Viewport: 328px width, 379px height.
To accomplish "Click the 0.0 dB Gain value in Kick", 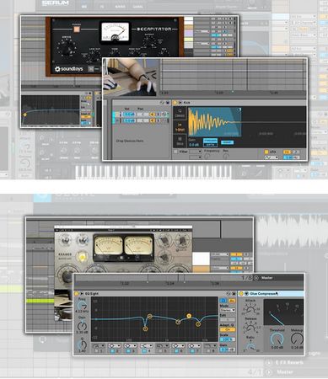I will (x=194, y=145).
